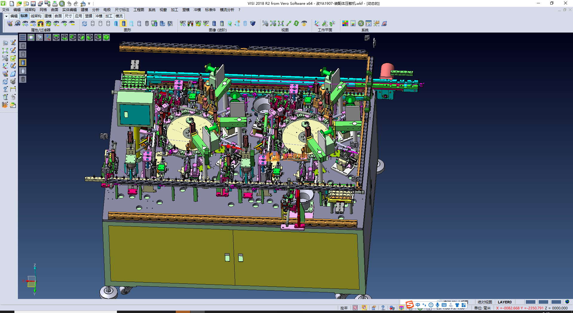Open the toolbar tab list dropdown arrow
Screen dimensions: 573x313
(x=6, y=16)
